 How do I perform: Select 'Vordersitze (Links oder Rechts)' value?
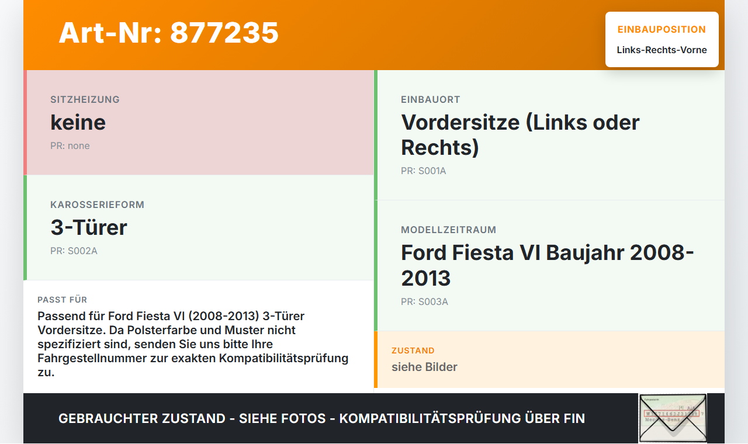[520, 134]
